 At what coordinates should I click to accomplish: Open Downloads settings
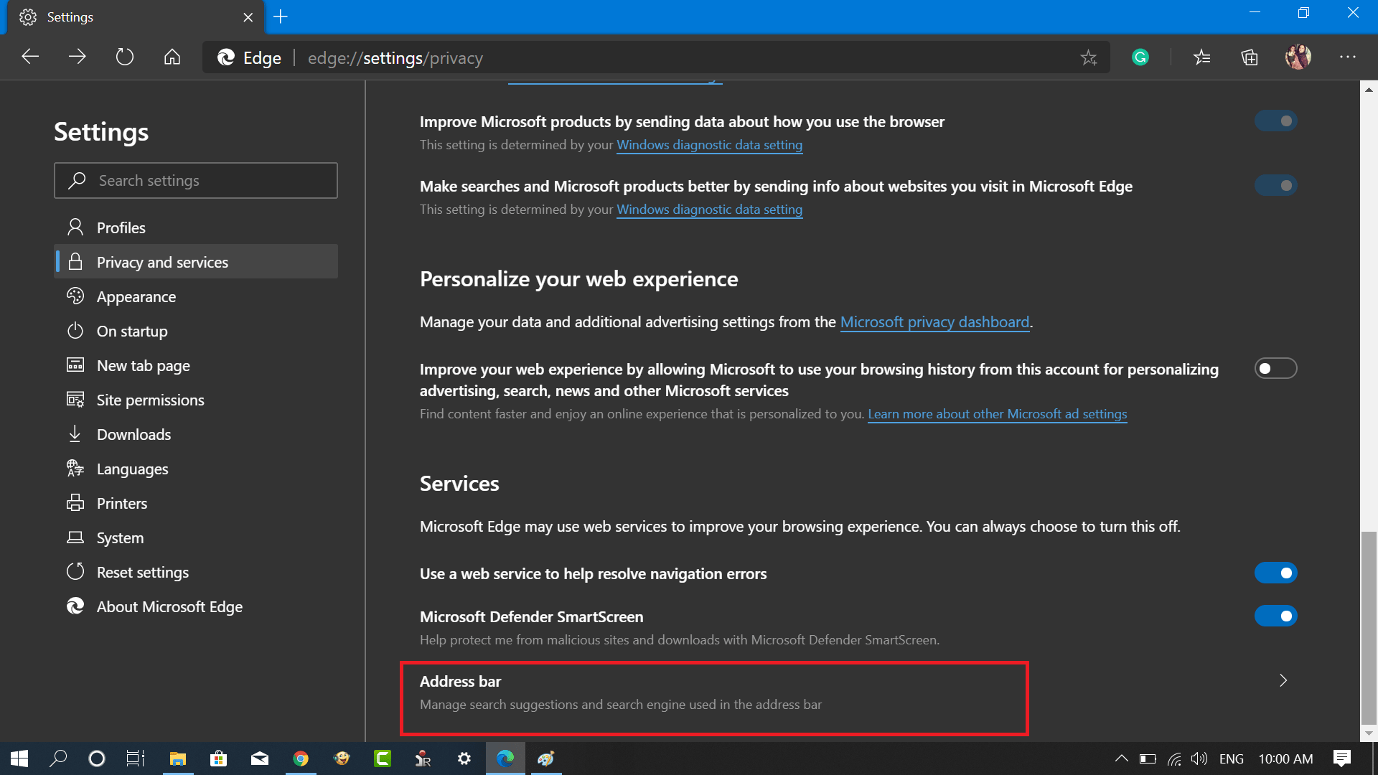coord(196,434)
